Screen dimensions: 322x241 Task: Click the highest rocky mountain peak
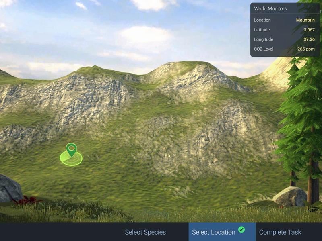click(189, 65)
